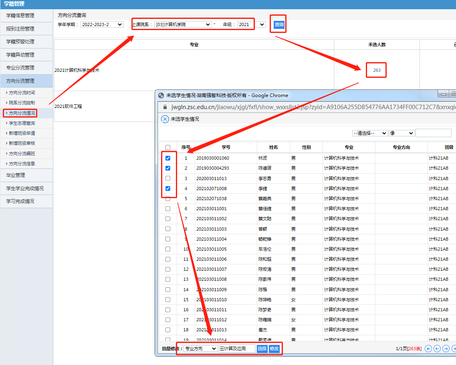Screen dimensions: 456x365
Task: Click the empty filter text field in popup
Action: pyautogui.click(x=434, y=133)
